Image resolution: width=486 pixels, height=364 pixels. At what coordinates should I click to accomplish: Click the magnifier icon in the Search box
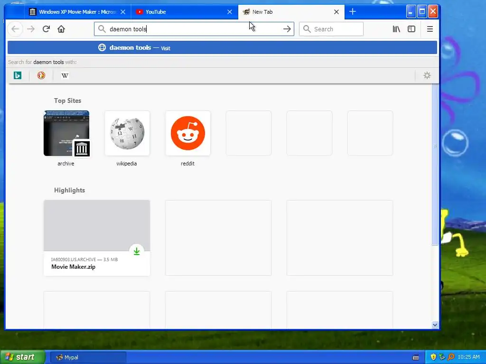coord(307,29)
